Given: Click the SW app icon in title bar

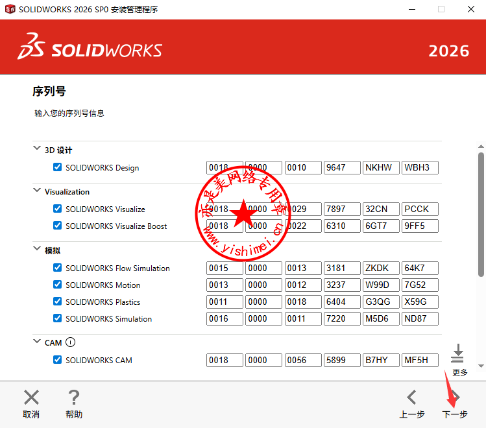Looking at the screenshot, I should pyautogui.click(x=10, y=10).
